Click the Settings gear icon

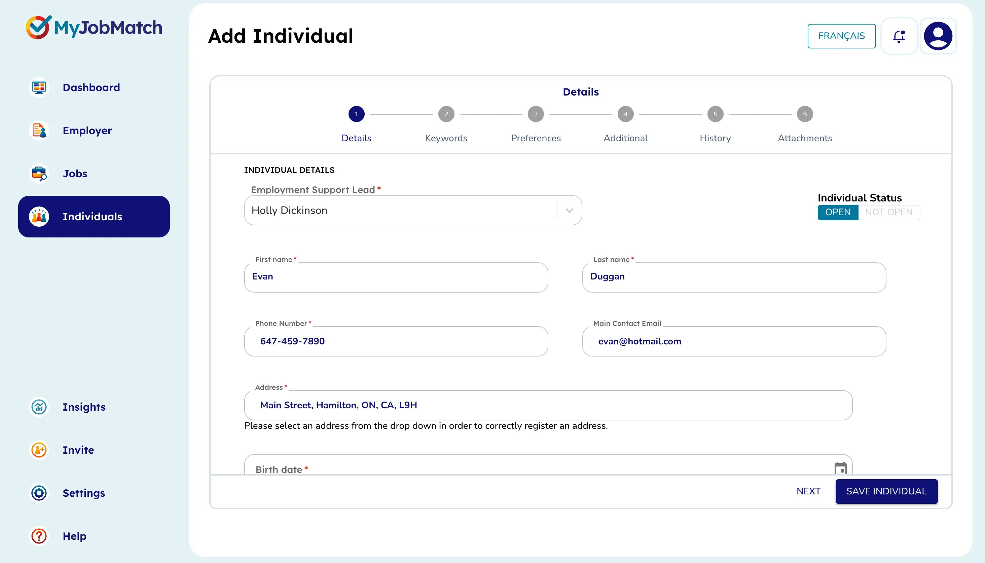click(39, 493)
